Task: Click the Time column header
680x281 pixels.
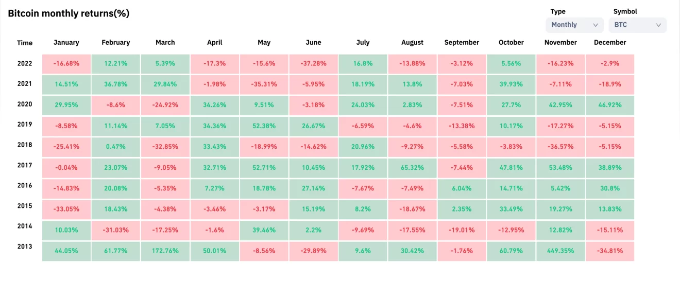Action: (x=24, y=43)
